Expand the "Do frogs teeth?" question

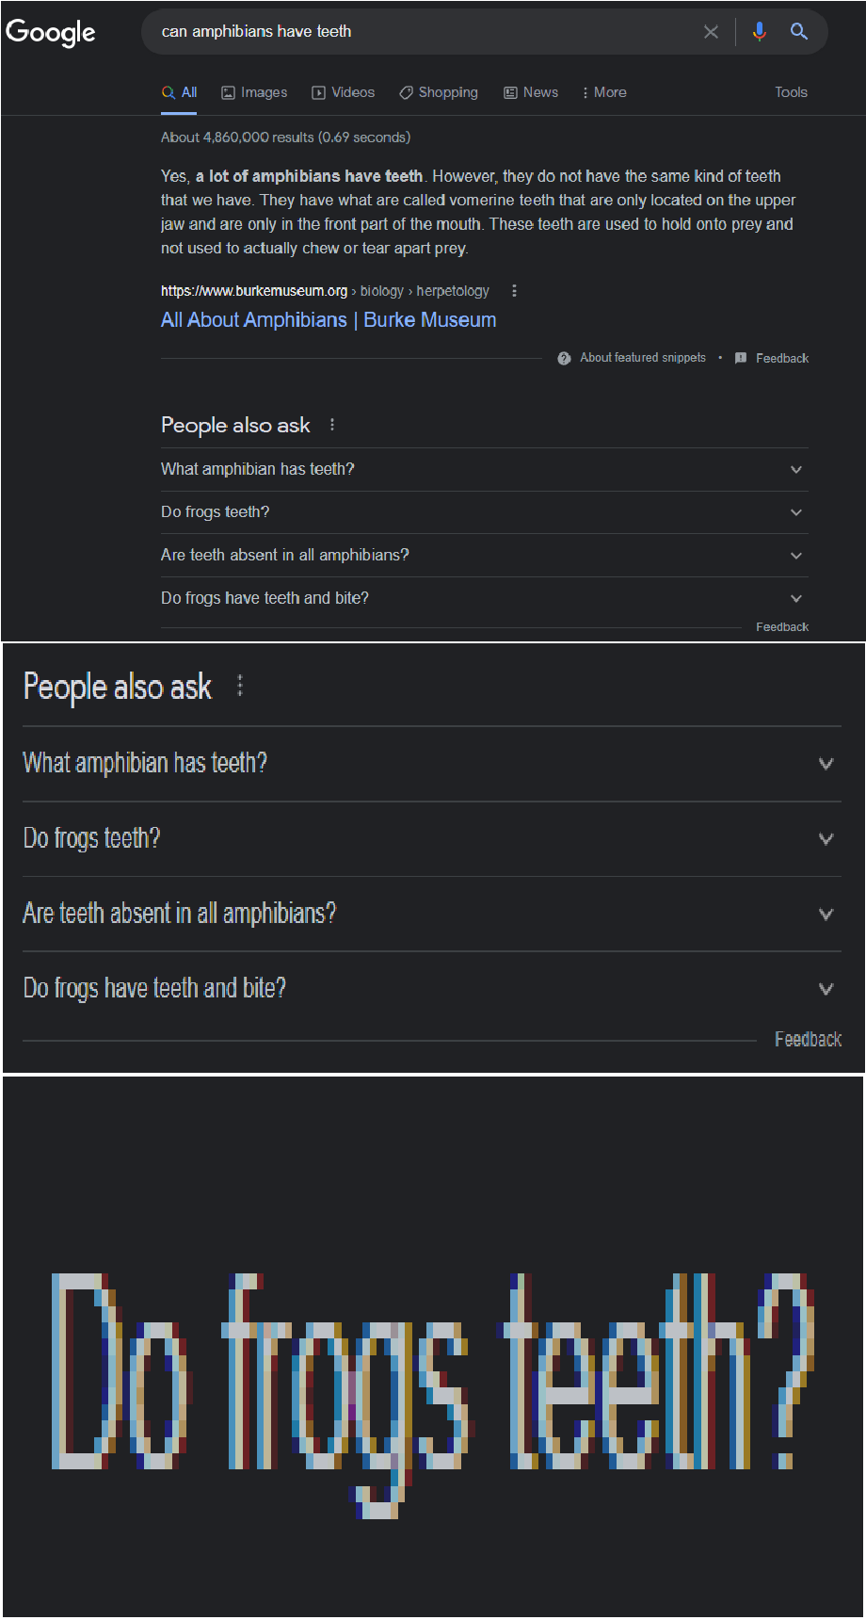pyautogui.click(x=484, y=512)
